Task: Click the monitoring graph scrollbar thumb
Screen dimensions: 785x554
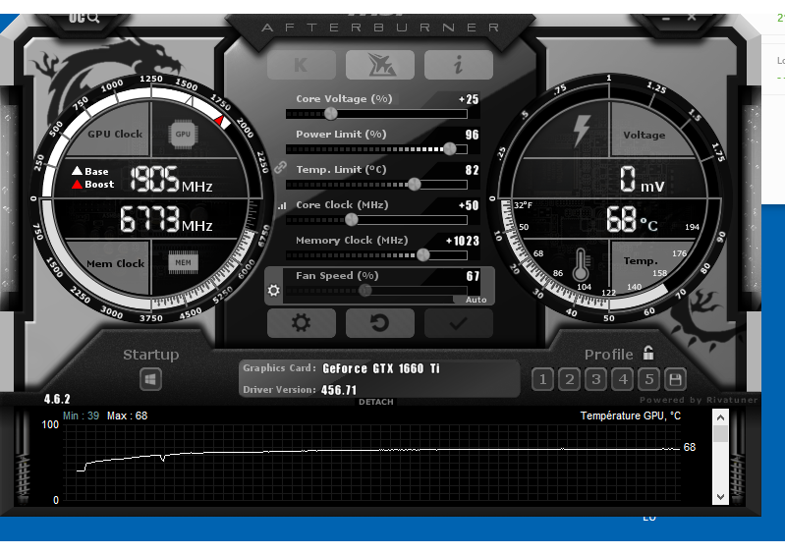Action: pos(720,434)
